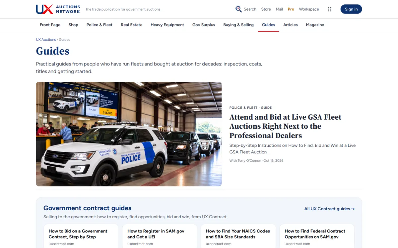Switch to the Articles tab
Image resolution: width=398 pixels, height=248 pixels.
[x=291, y=25]
